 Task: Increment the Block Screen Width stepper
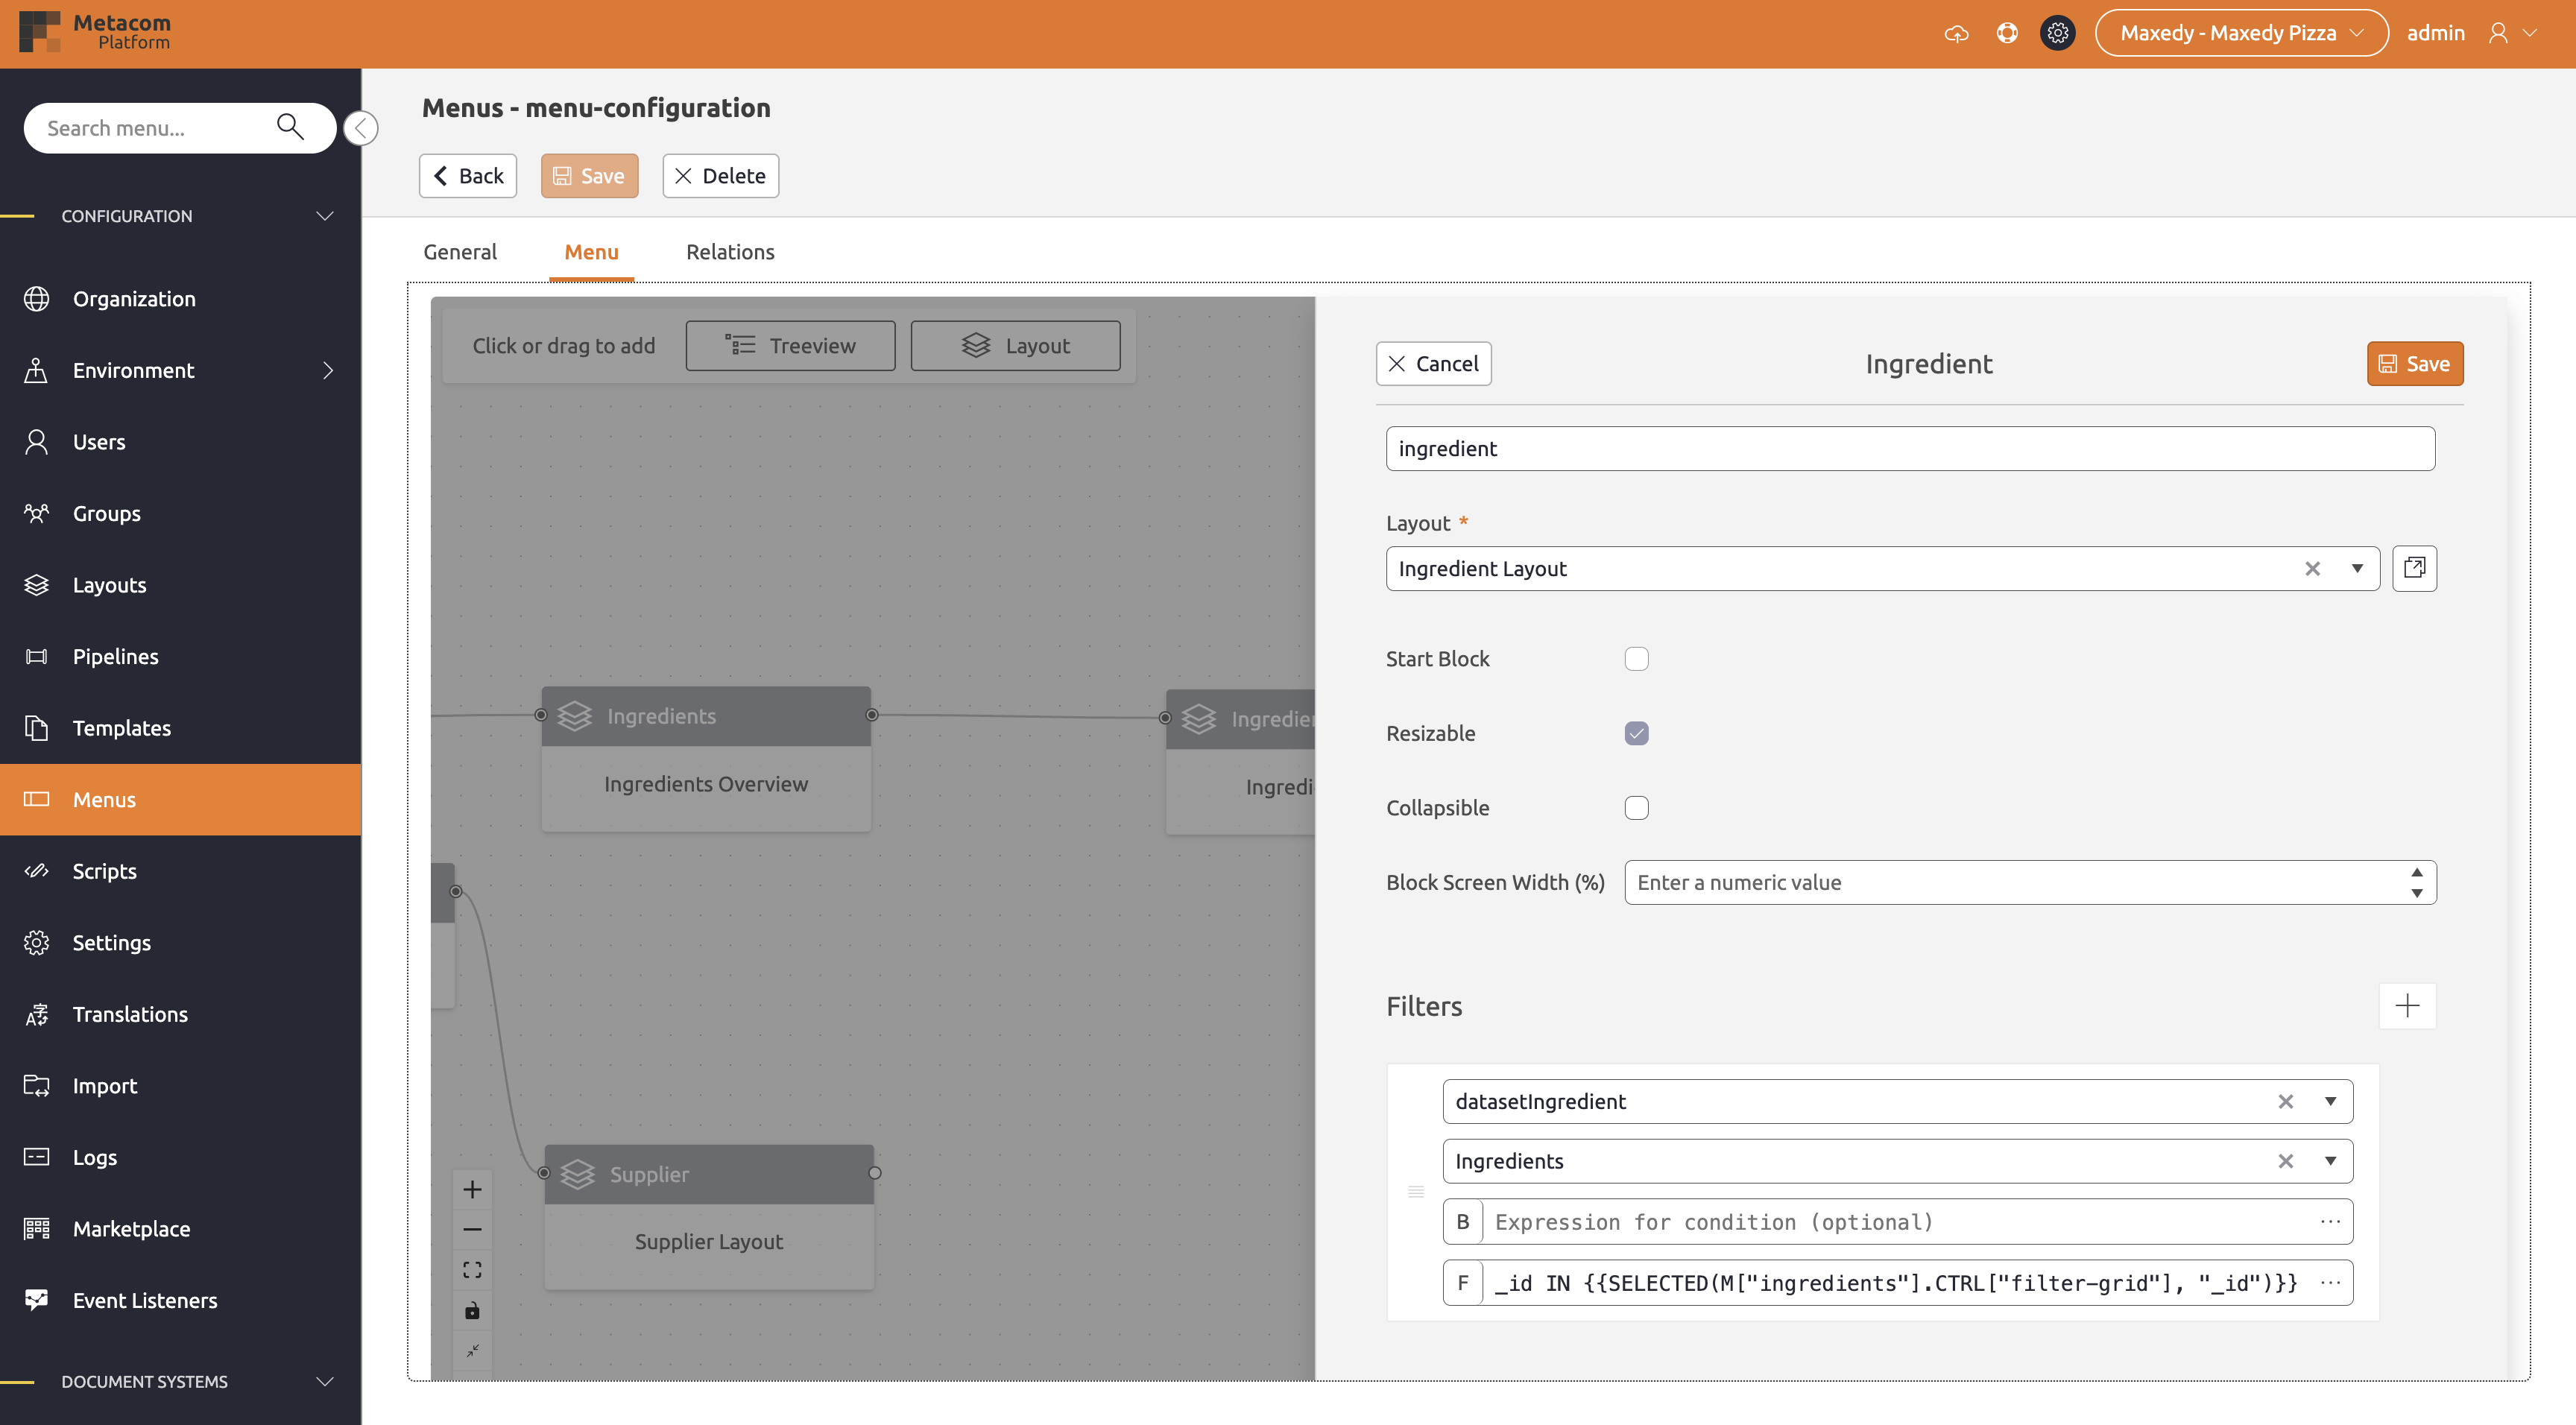2416,872
